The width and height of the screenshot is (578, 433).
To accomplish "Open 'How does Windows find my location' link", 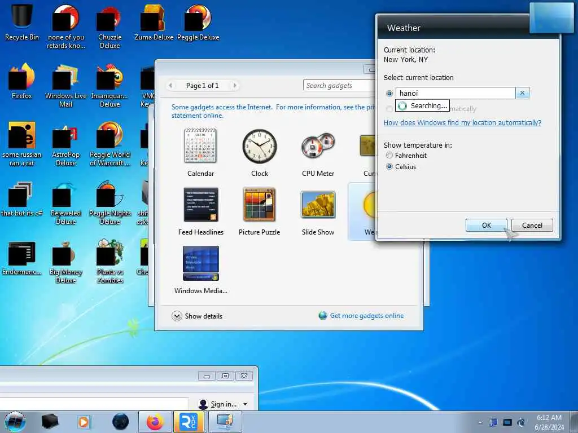I will coord(462,122).
